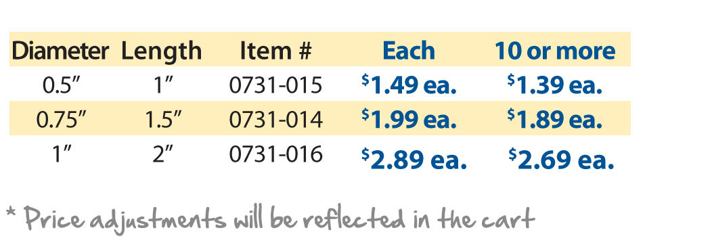Select item number 0731-016
712x251 pixels.
click(x=275, y=154)
